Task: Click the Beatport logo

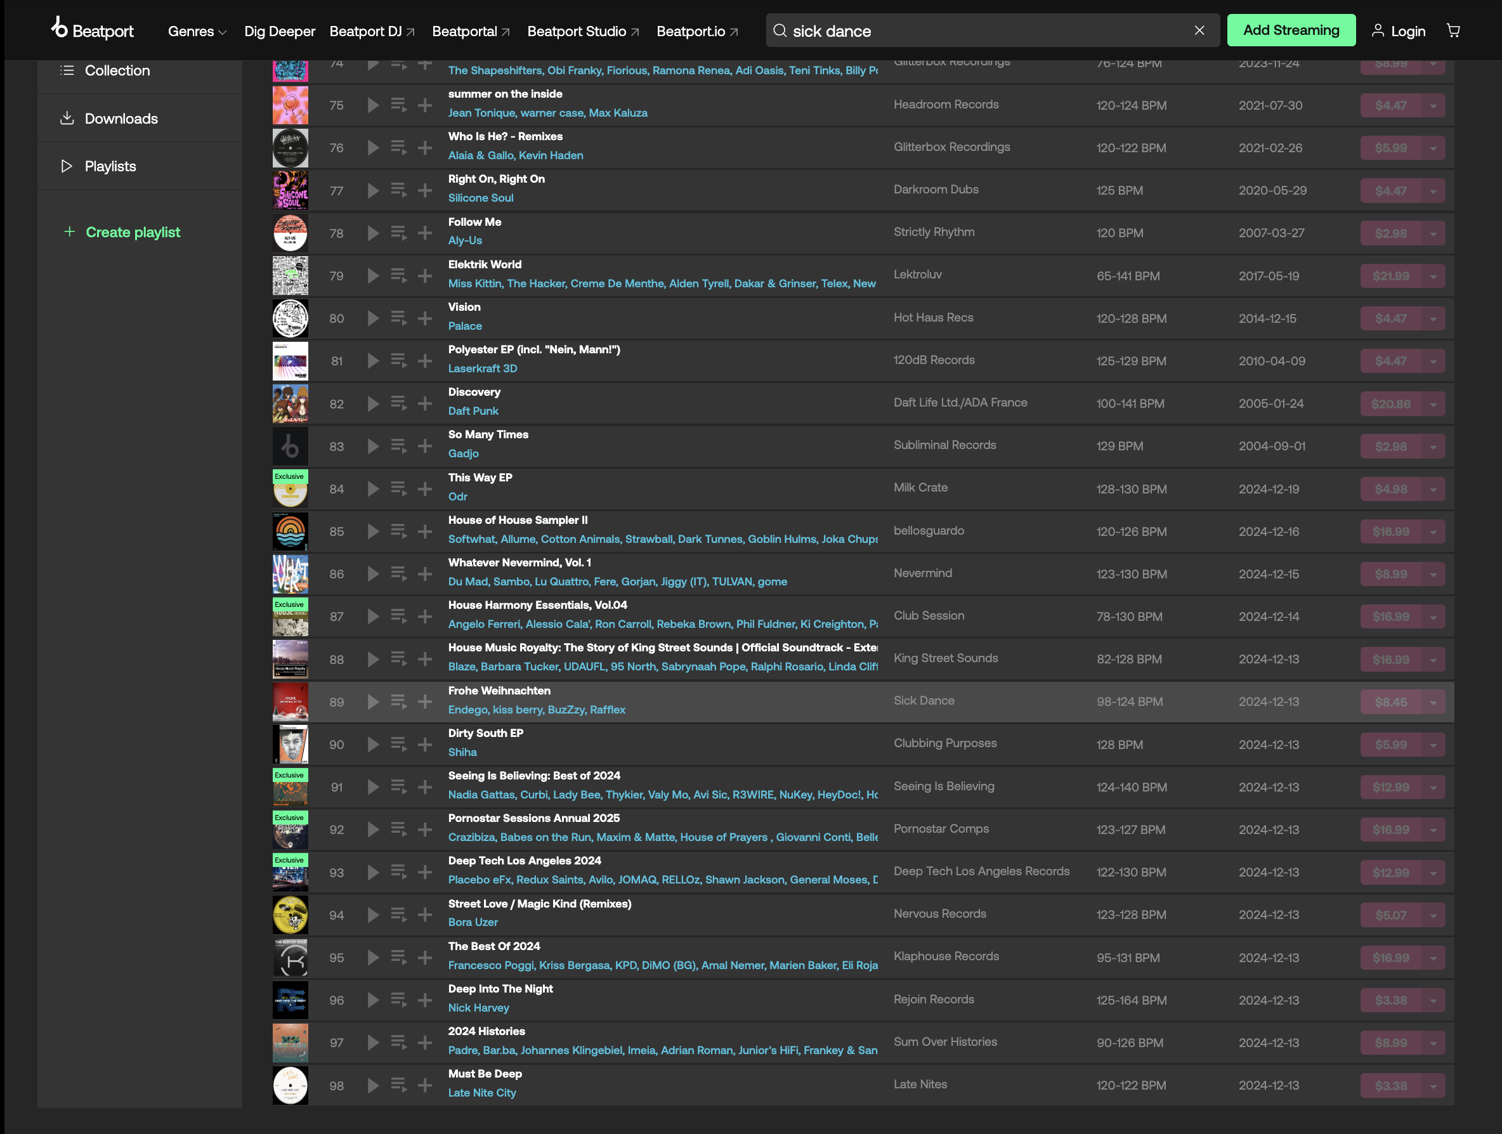Action: click(x=93, y=30)
